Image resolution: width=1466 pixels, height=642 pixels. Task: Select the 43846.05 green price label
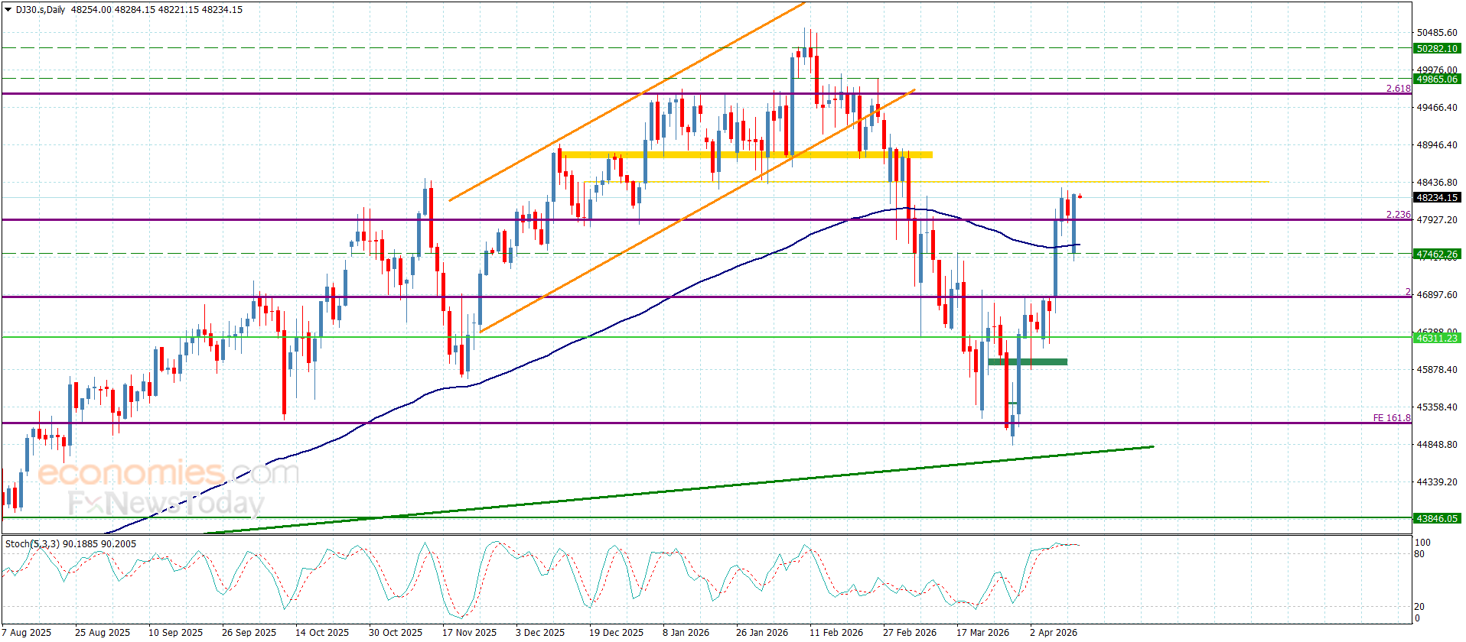coord(1437,518)
